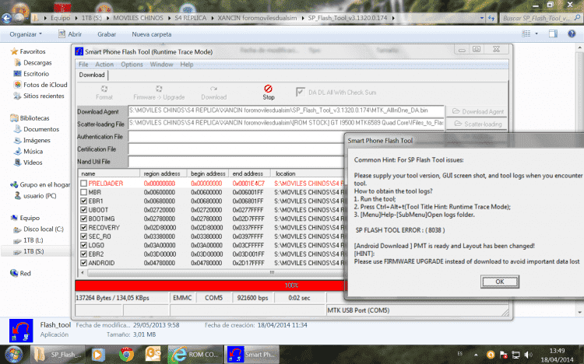Sort by the region address column header
Viewport: 584px width, 364px height.
click(162, 173)
